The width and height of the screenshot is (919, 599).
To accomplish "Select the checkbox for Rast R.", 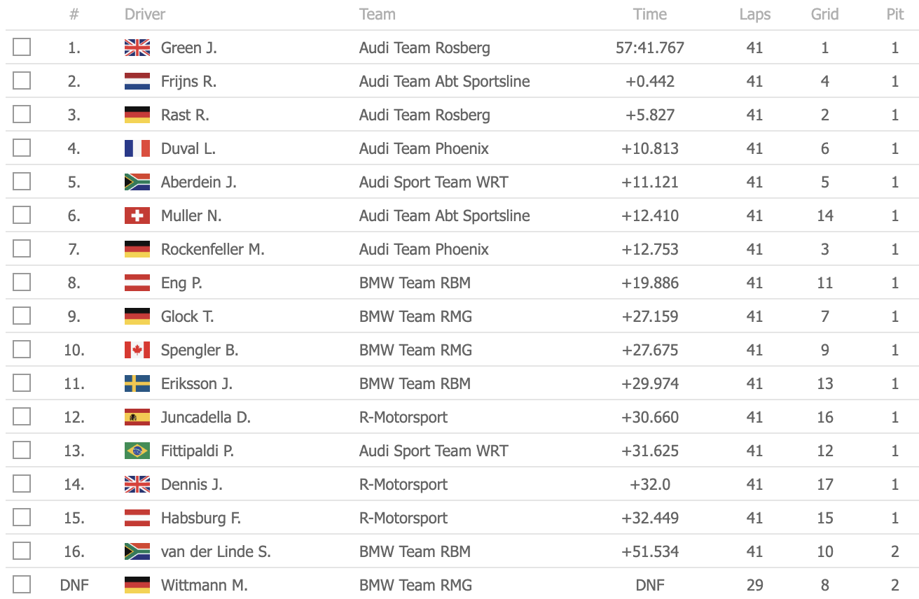I will click(x=22, y=115).
